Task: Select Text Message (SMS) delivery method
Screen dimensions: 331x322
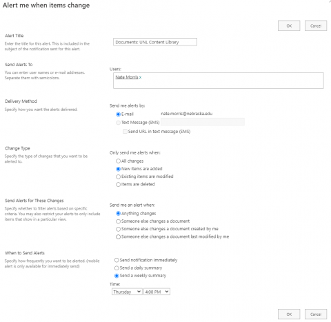Action: pos(118,123)
